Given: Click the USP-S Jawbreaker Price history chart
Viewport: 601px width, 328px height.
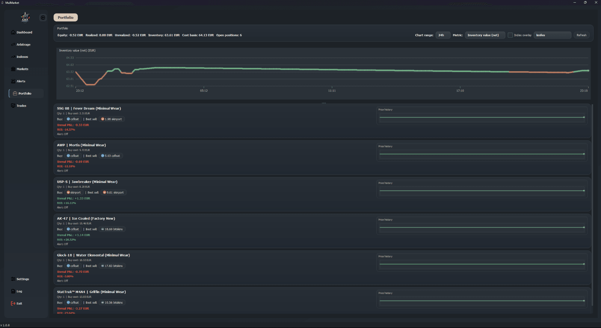Looking at the screenshot, I should click(482, 190).
